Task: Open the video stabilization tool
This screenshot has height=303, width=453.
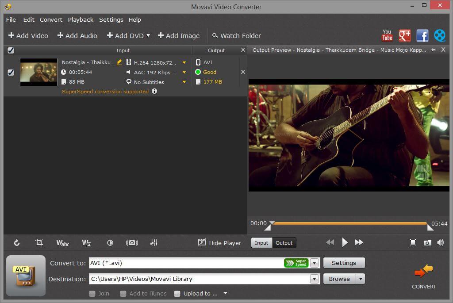Action: [x=132, y=243]
